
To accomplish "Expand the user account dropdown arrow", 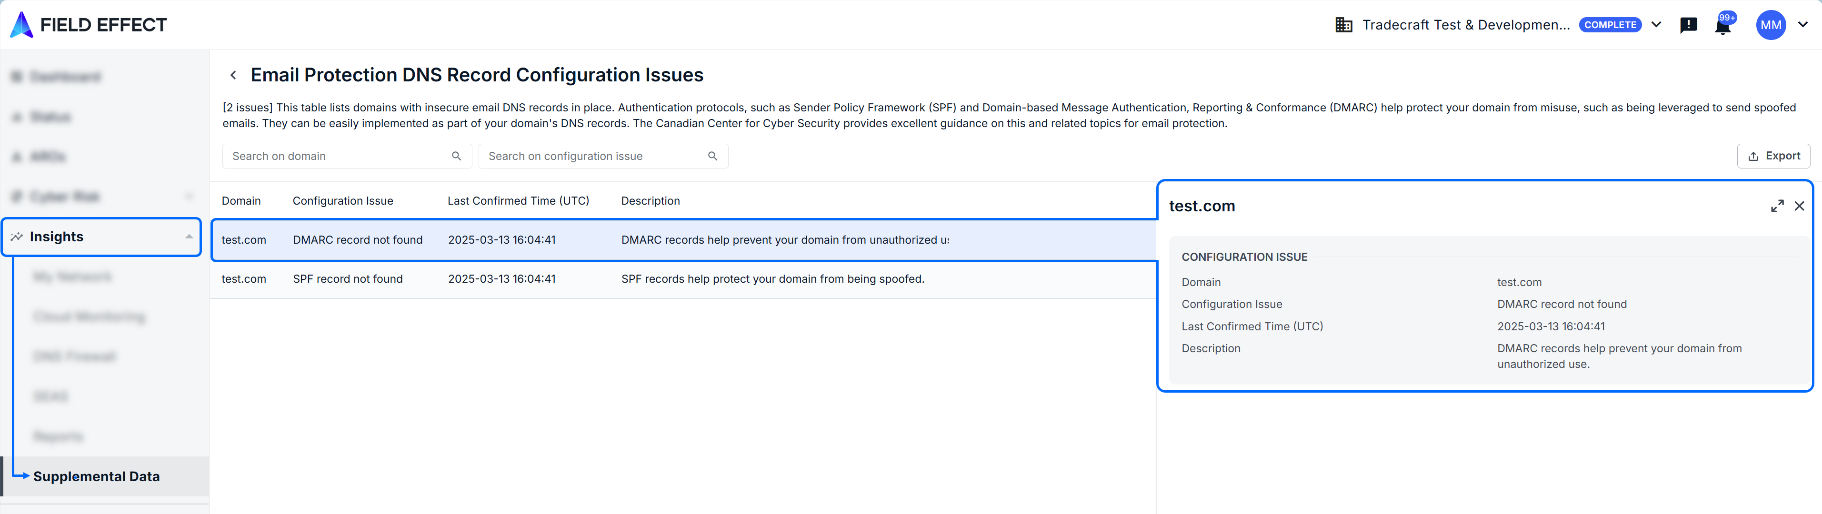I will (x=1803, y=25).
